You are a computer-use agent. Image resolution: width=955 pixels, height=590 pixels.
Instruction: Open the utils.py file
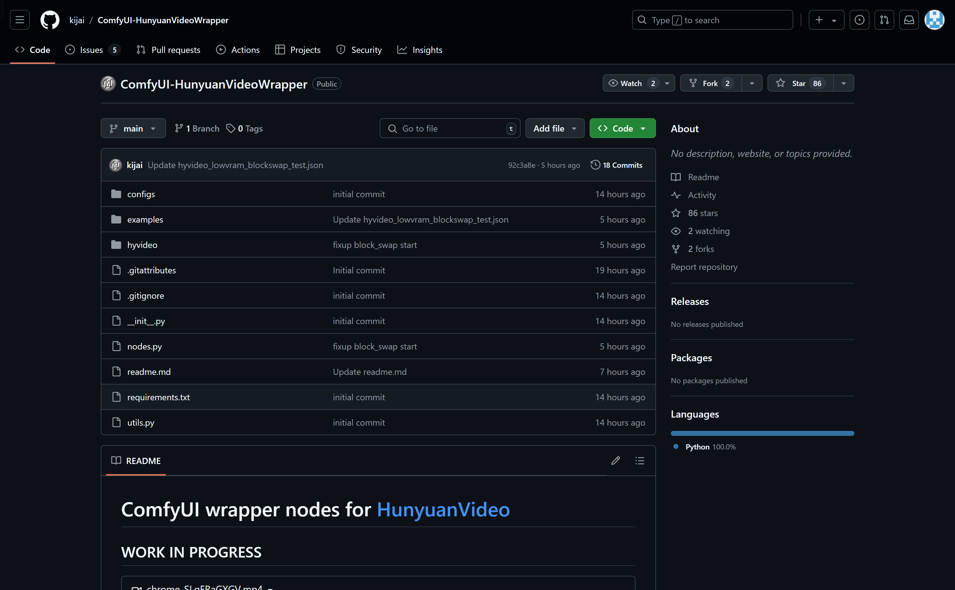pyautogui.click(x=141, y=422)
